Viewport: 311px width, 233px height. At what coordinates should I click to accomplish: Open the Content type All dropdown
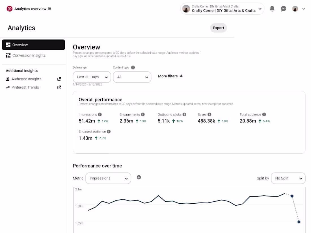click(132, 77)
